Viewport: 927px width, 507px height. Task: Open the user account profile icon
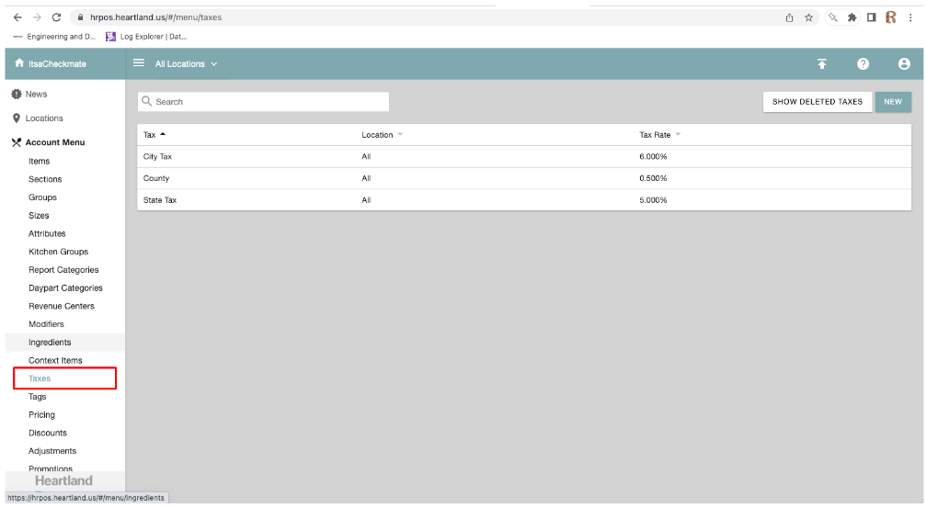pos(904,64)
